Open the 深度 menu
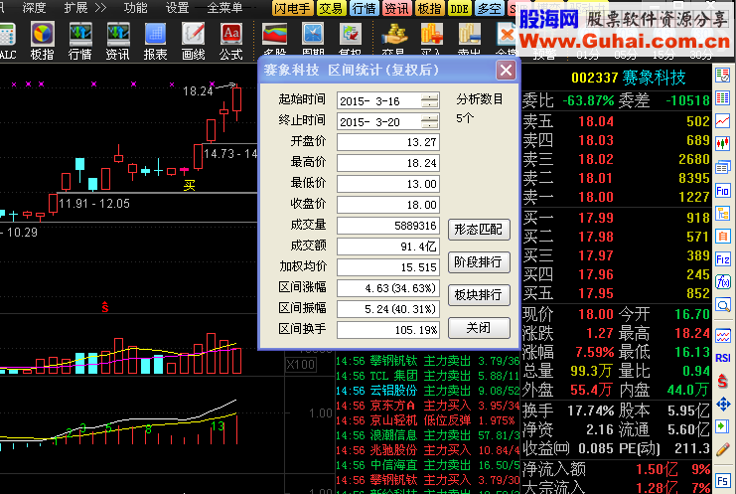Viewport: 736px width, 494px height. coord(34,8)
